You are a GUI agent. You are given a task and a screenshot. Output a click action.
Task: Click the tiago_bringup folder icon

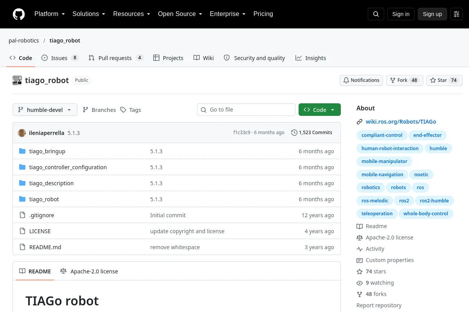pos(22,151)
